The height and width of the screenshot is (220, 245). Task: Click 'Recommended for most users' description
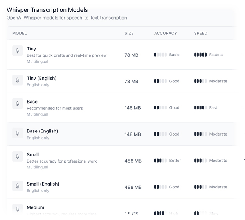[55, 108]
